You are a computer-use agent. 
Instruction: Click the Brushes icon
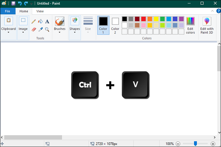(60, 21)
